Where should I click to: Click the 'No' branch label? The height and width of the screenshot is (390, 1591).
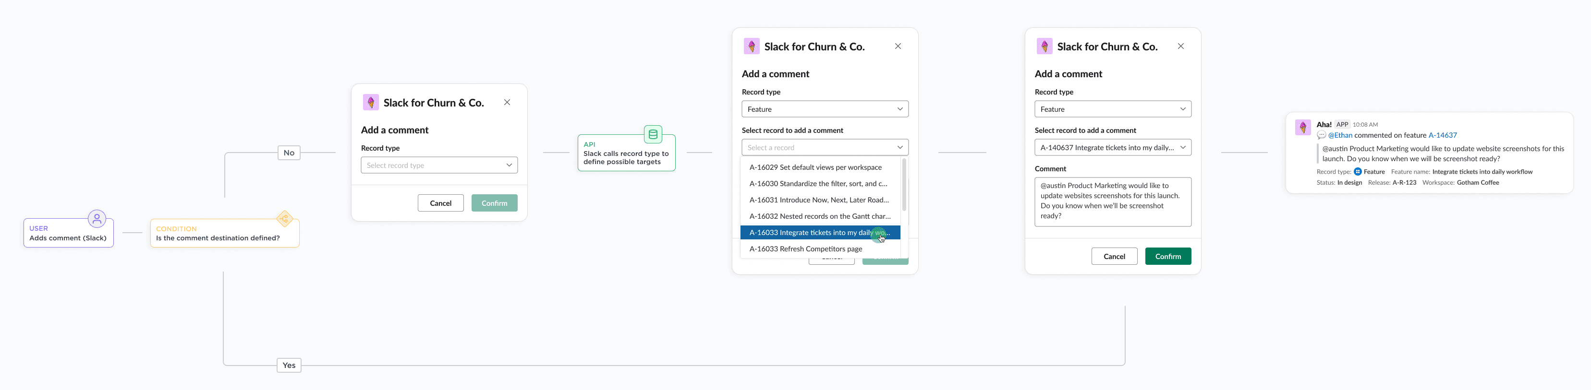click(x=289, y=153)
